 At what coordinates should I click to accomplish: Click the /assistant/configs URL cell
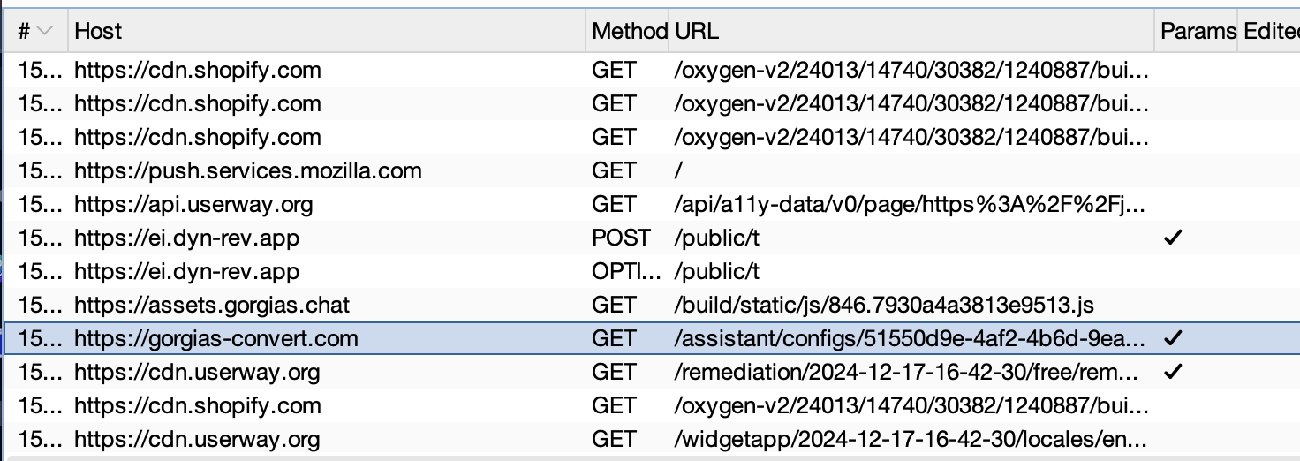[911, 339]
